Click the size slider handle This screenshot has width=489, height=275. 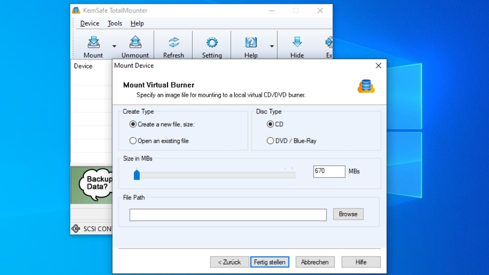[x=137, y=174]
